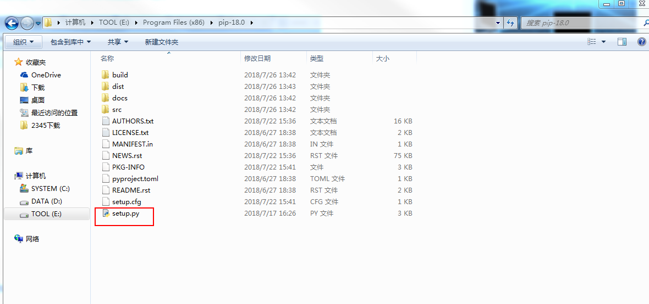Sort by the 类型 column header
Viewport: 649px width, 304px height.
(x=317, y=59)
